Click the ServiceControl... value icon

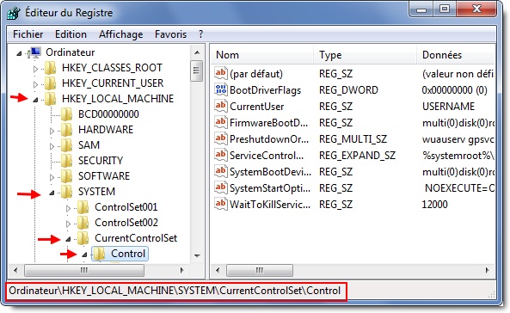click(x=220, y=155)
